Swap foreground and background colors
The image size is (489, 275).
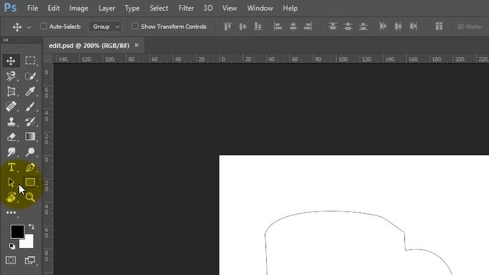(x=31, y=227)
